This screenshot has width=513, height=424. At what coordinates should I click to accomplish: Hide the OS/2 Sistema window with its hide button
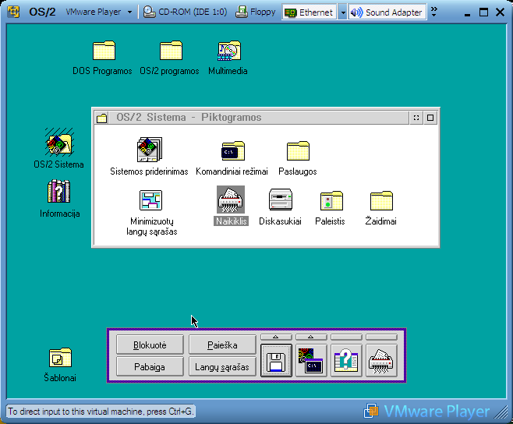tap(416, 118)
